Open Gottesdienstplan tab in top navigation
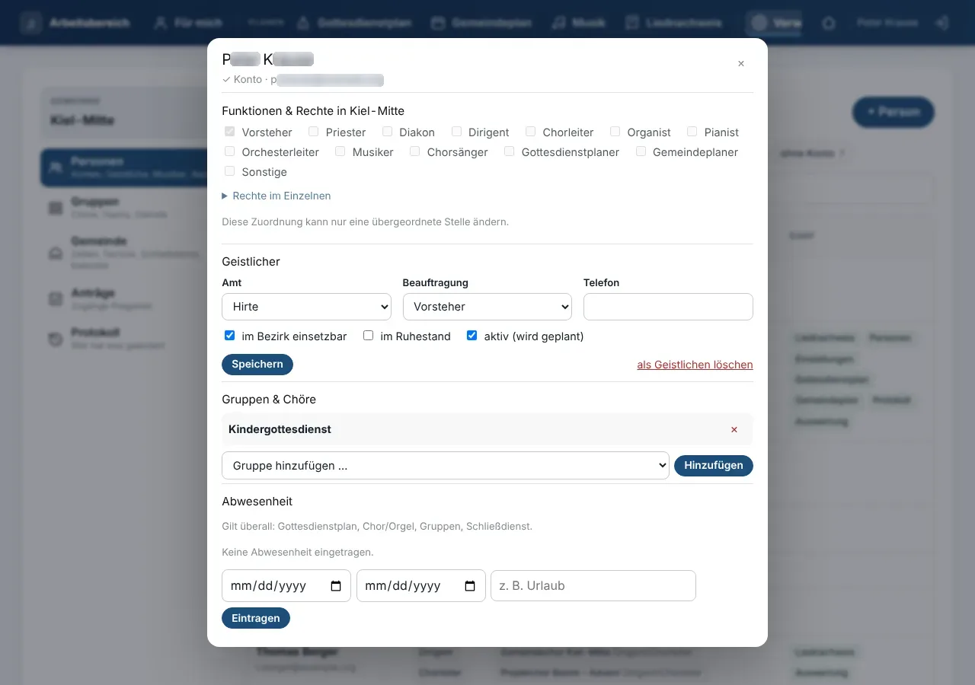The image size is (975, 685). [x=354, y=23]
